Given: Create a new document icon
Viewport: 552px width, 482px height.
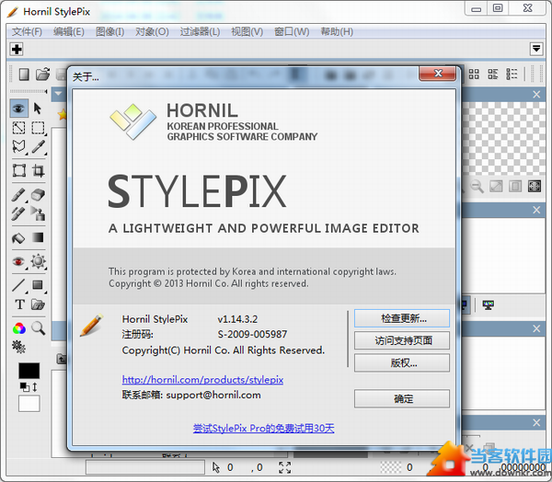Looking at the screenshot, I should 24,75.
